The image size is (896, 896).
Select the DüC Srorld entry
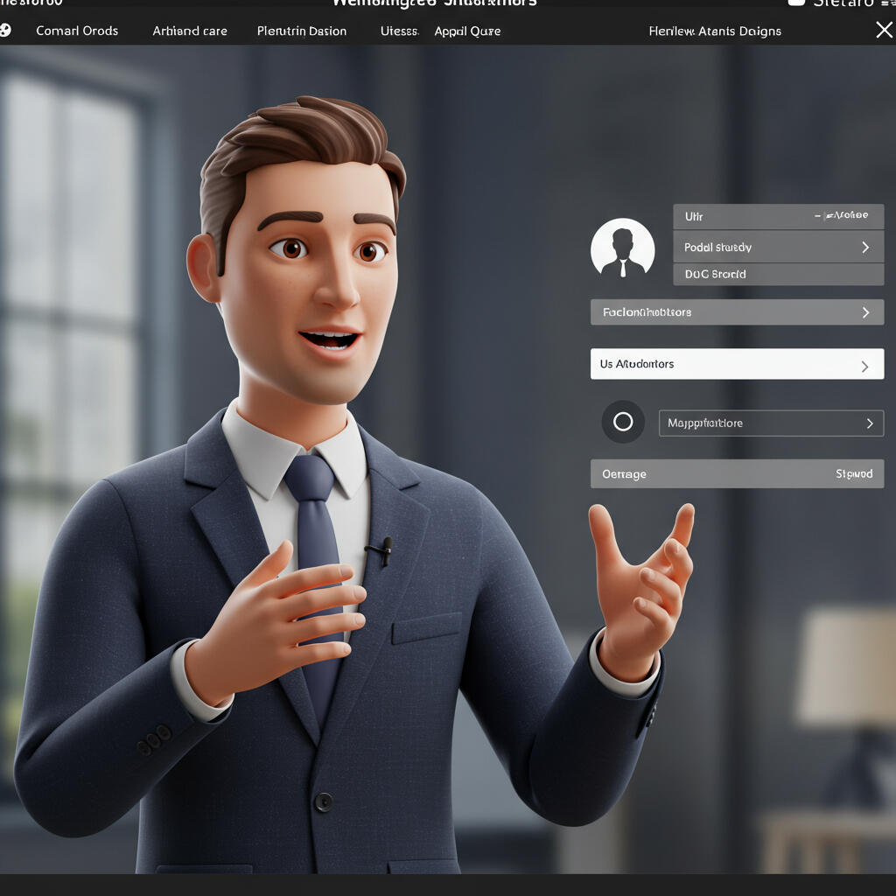716,274
